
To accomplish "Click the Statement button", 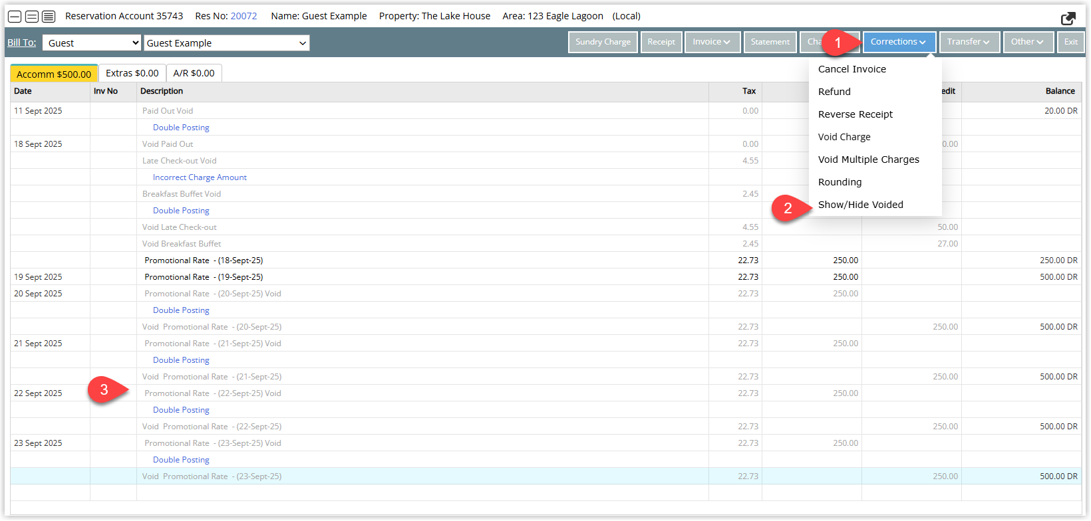I will [770, 42].
